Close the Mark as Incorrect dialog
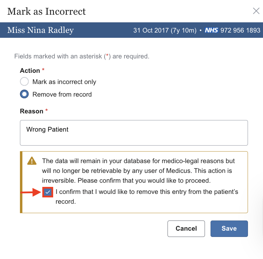The height and width of the screenshot is (259, 263). (x=256, y=11)
